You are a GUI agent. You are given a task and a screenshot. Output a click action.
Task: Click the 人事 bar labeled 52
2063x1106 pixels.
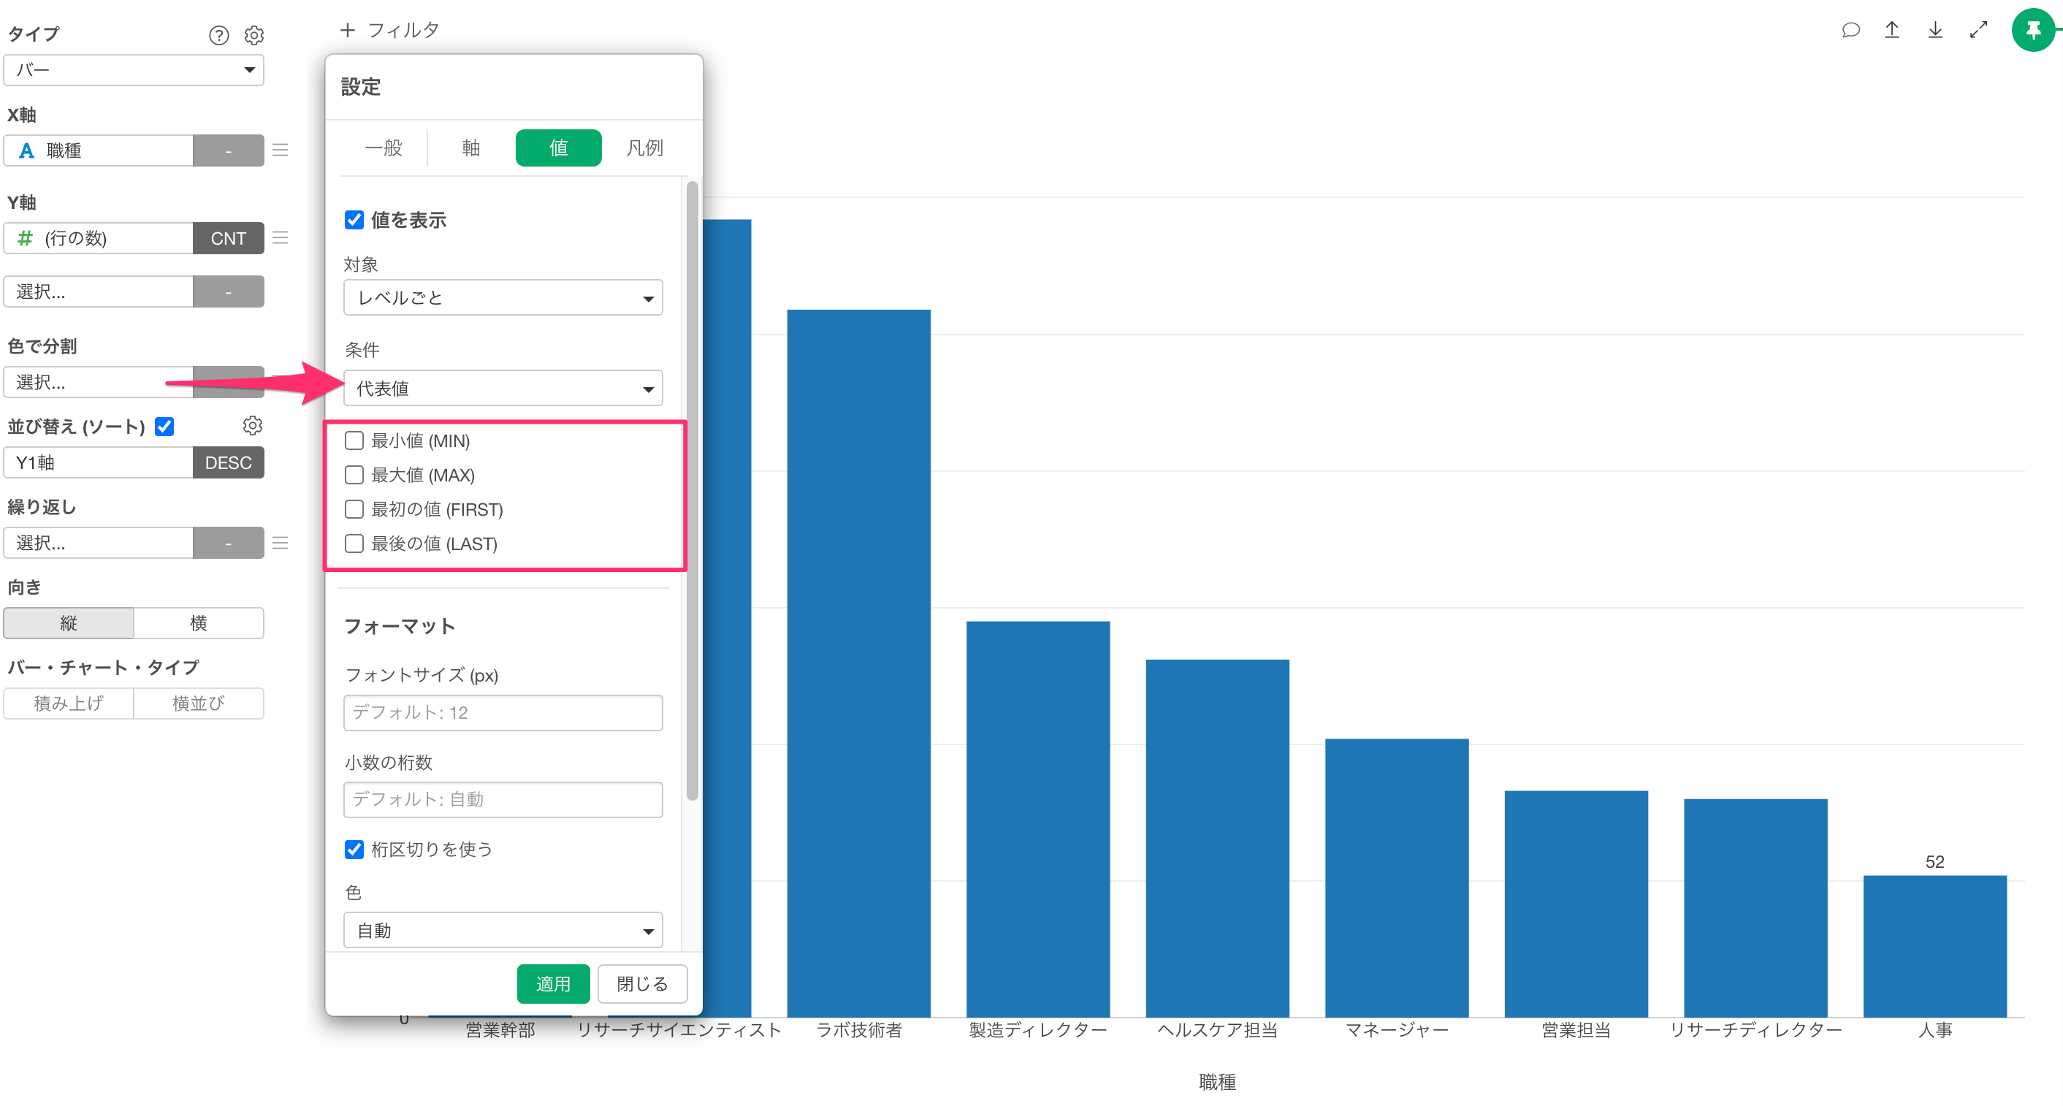[1935, 946]
